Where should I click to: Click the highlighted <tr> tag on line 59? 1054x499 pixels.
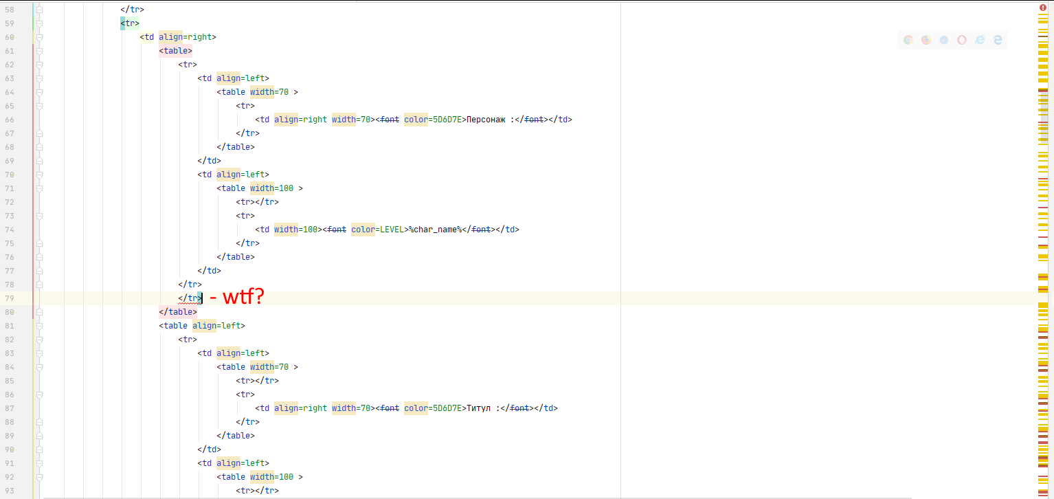pos(130,23)
